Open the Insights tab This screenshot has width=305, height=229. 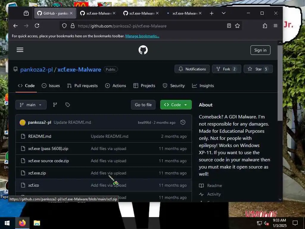click(203, 86)
